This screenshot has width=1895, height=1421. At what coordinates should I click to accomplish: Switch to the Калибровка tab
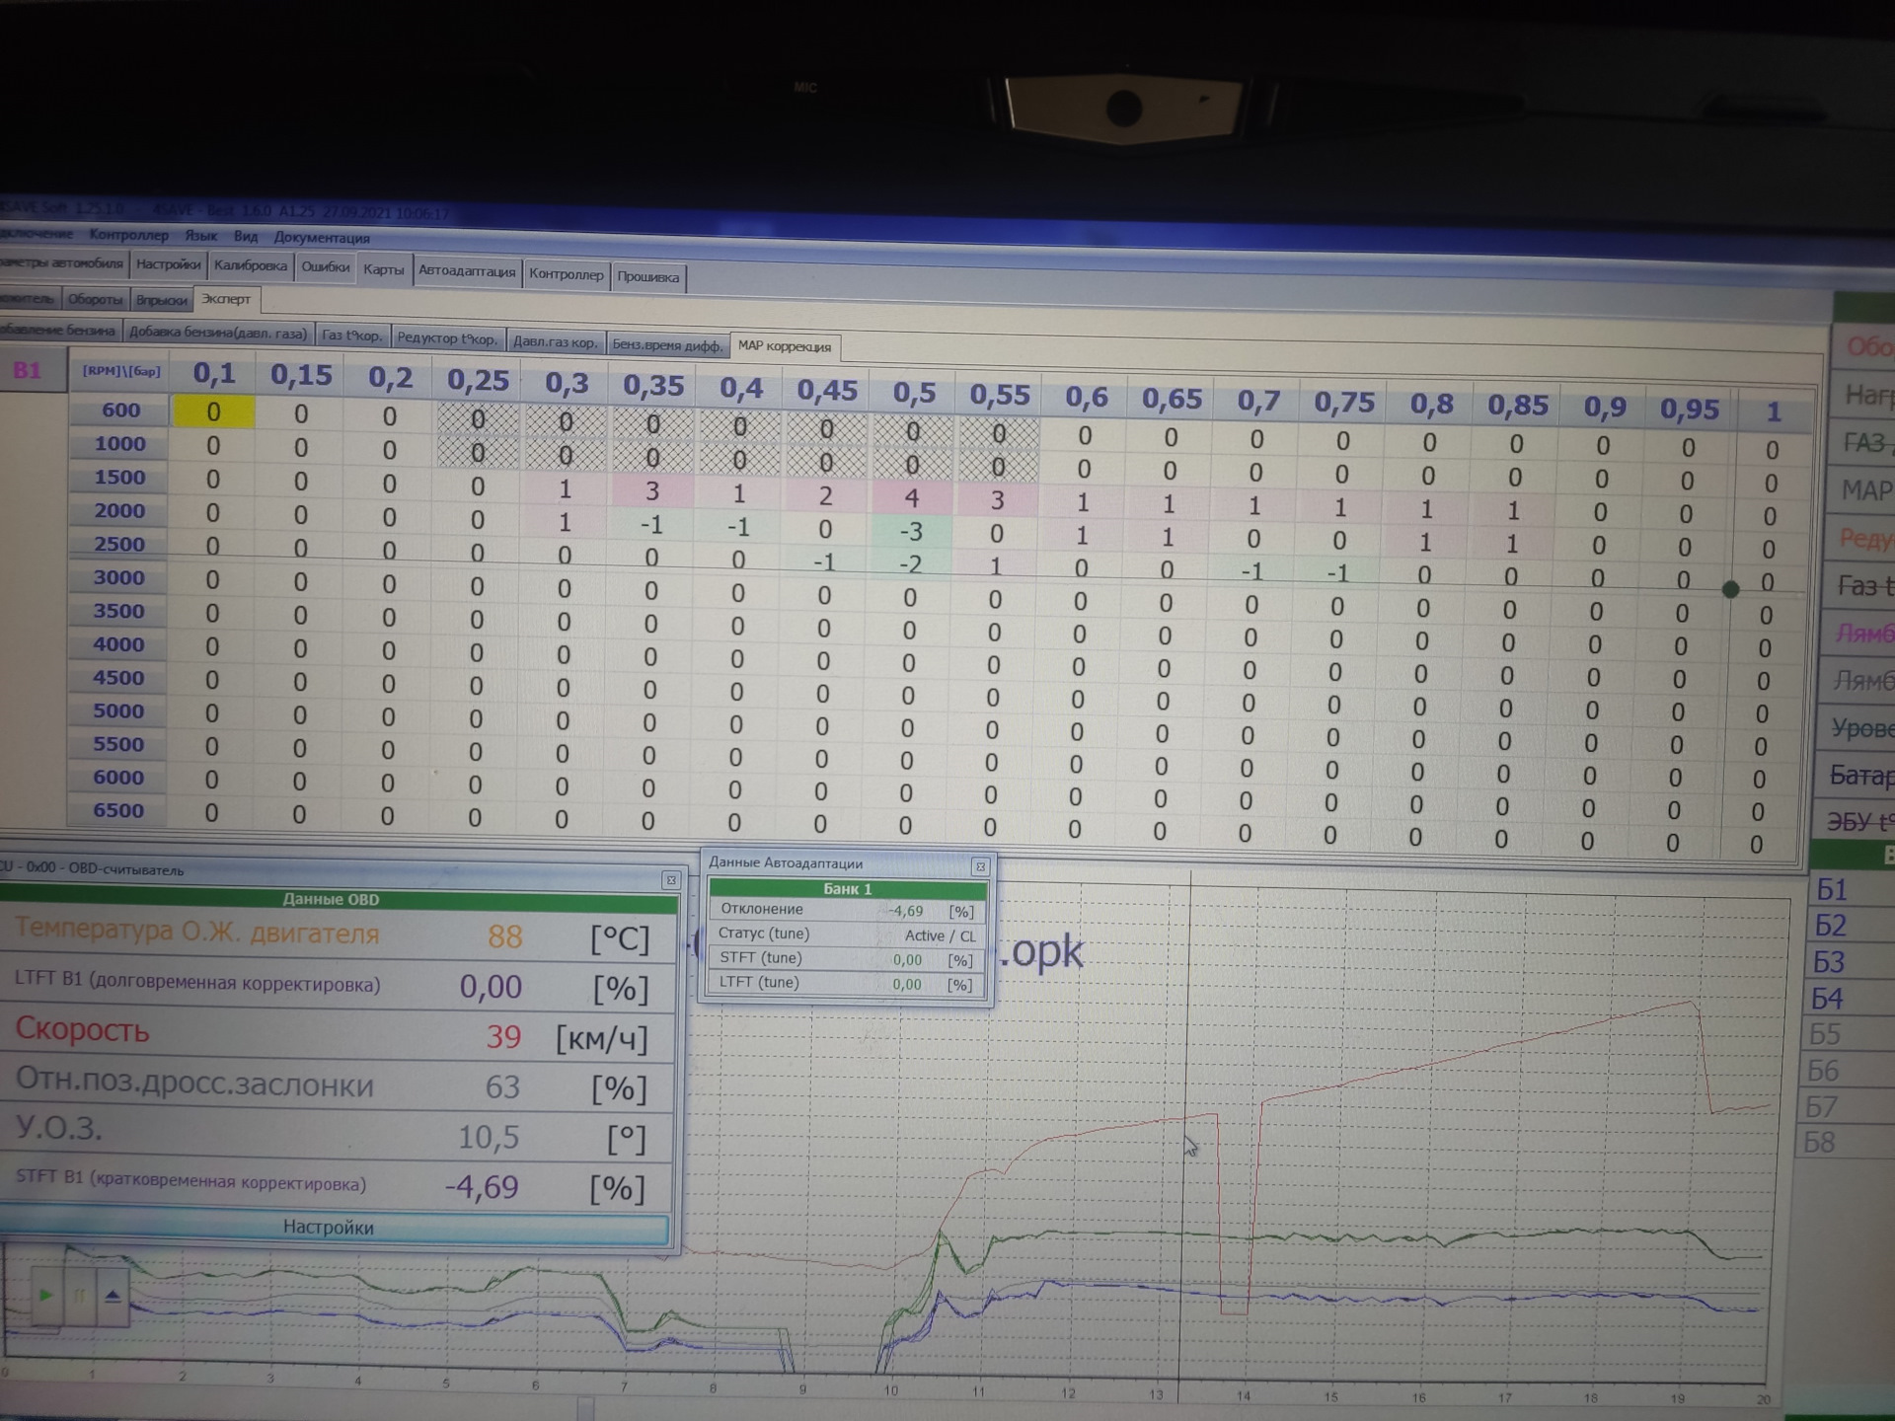coord(250,265)
